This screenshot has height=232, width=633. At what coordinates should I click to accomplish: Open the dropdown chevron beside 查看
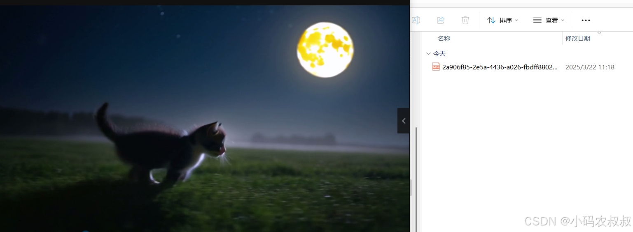[x=563, y=21]
